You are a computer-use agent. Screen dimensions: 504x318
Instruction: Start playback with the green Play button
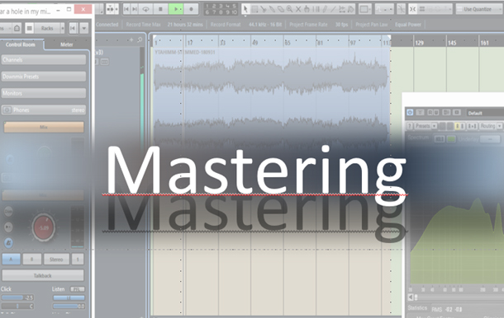pos(176,9)
